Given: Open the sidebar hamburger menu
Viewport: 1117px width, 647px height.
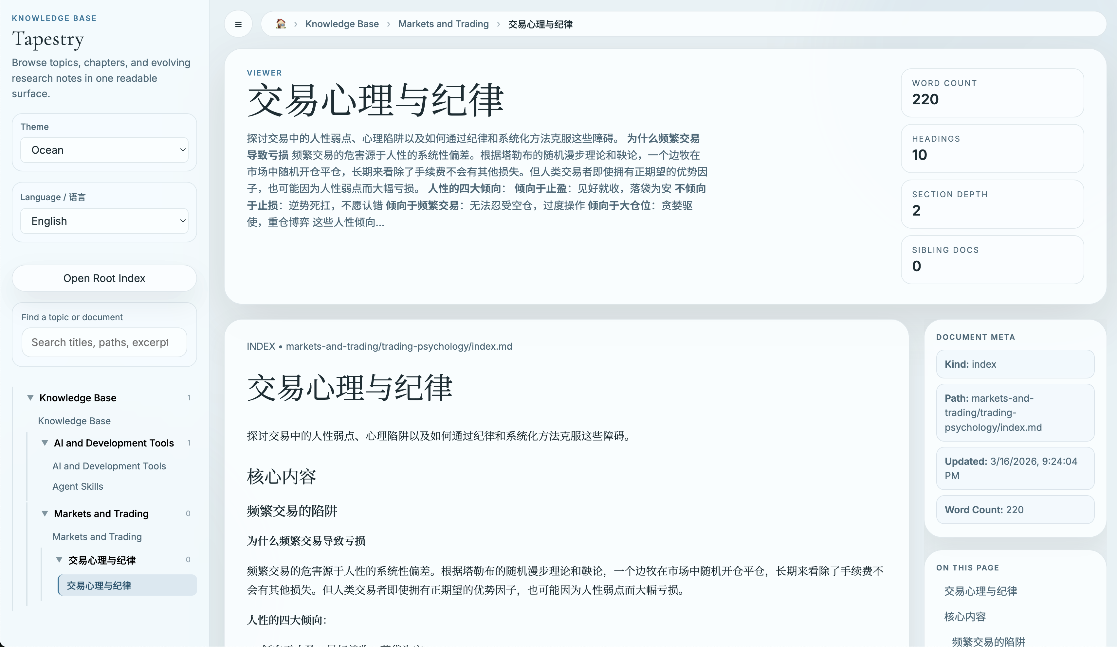Looking at the screenshot, I should (x=238, y=24).
